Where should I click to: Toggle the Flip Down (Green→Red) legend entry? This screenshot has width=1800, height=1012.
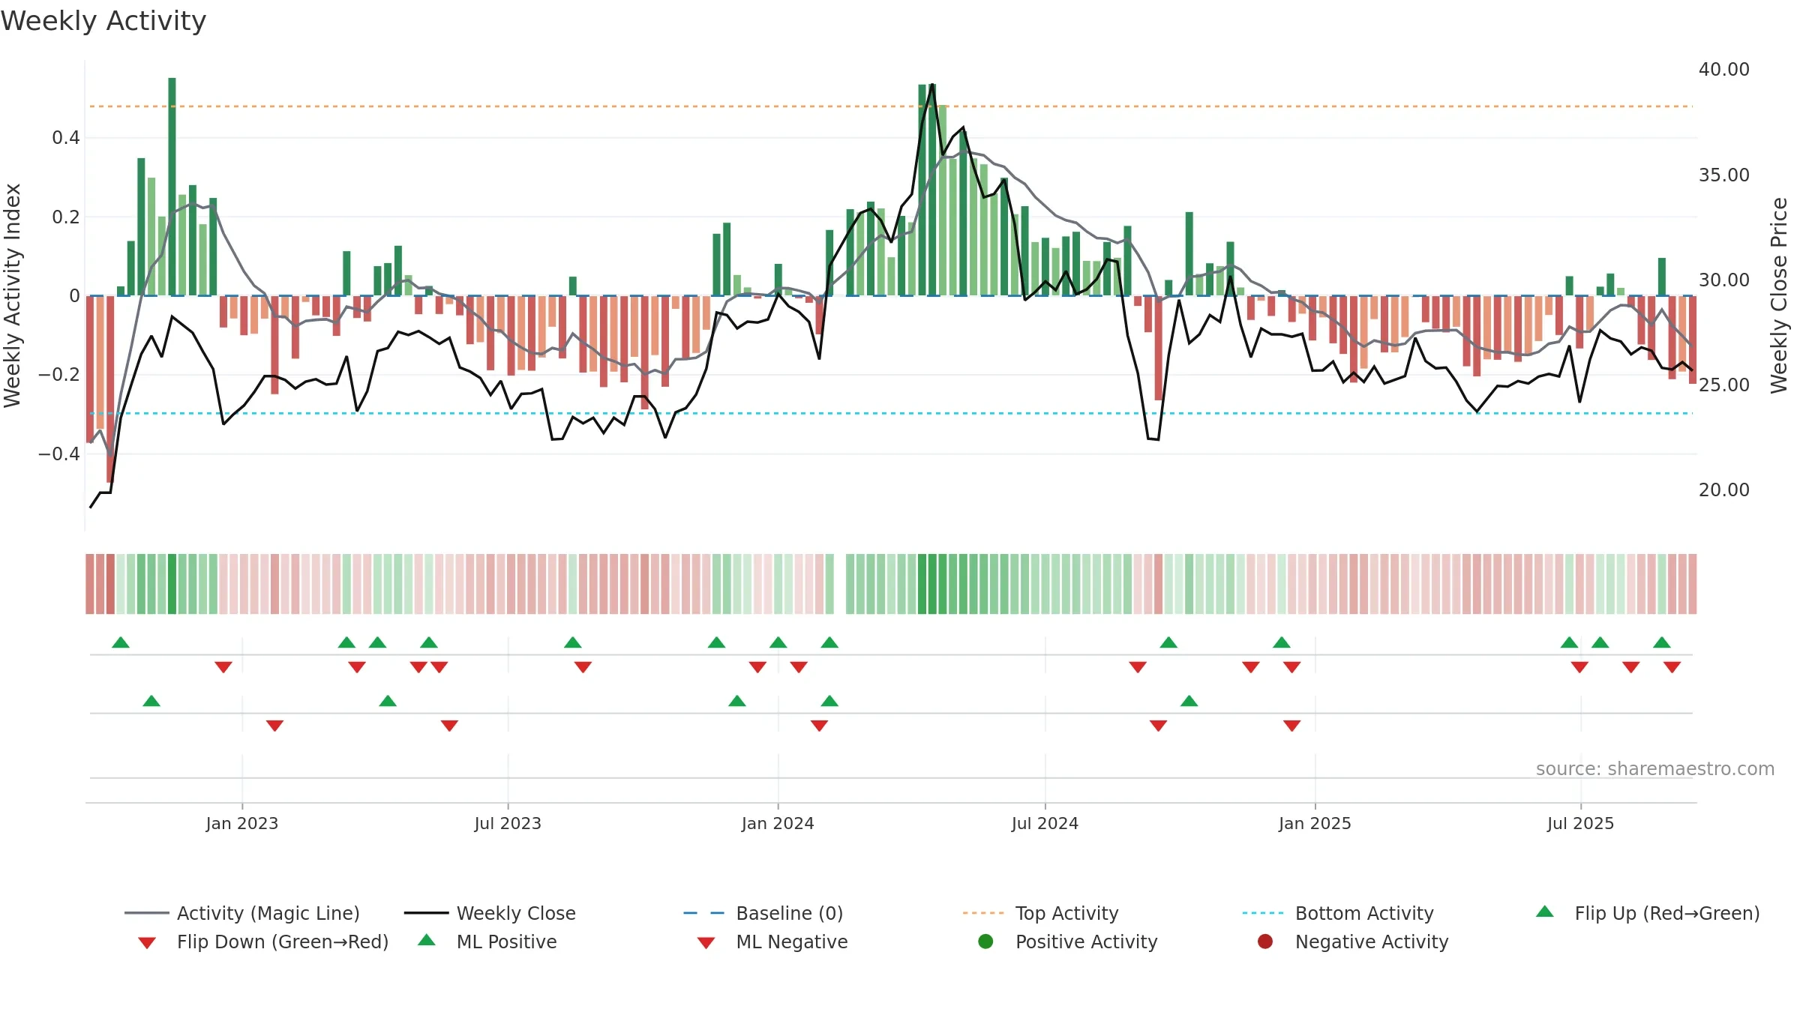coord(263,942)
